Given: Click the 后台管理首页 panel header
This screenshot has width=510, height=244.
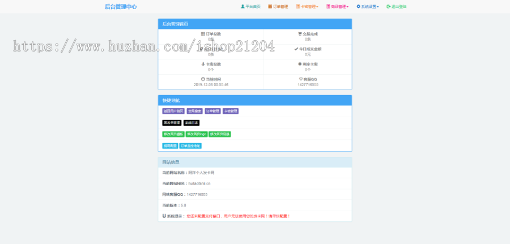Looking at the screenshot, I should pyautogui.click(x=255, y=24).
